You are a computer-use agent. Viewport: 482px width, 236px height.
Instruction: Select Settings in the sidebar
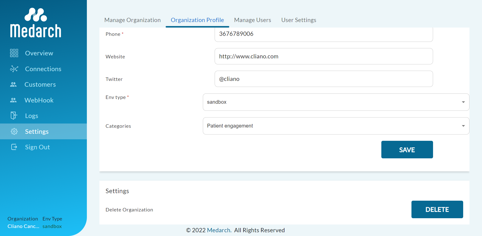pos(43,132)
